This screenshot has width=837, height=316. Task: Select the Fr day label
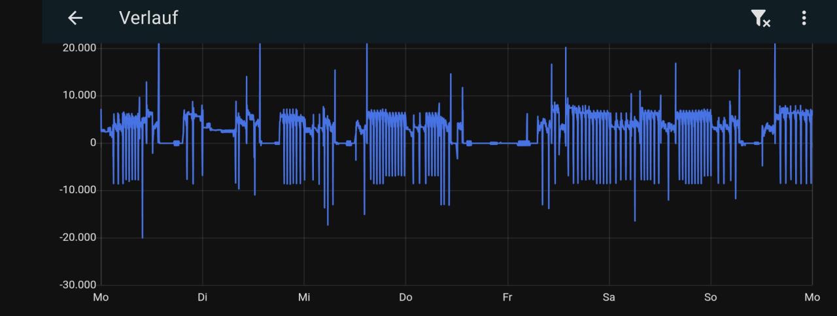[x=507, y=298]
